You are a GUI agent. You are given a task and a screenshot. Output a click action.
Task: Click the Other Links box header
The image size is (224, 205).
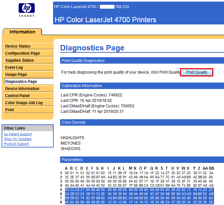(28, 128)
